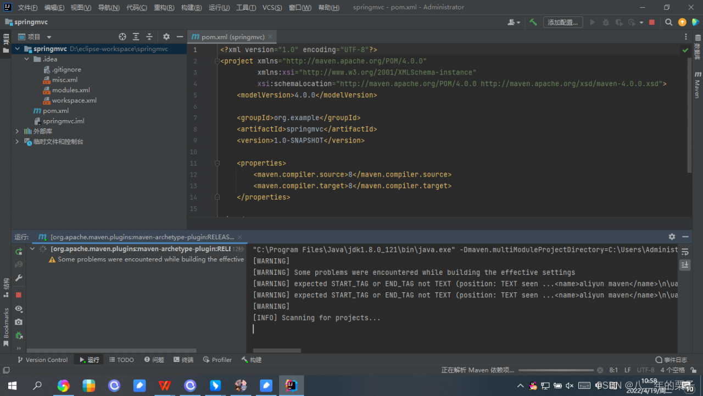Expand the 外部库 node in project tree

click(x=17, y=132)
